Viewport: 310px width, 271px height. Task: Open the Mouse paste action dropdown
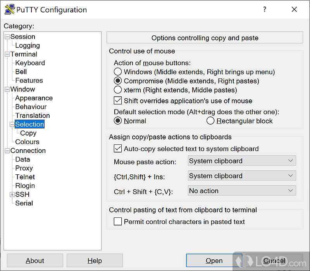(242, 161)
